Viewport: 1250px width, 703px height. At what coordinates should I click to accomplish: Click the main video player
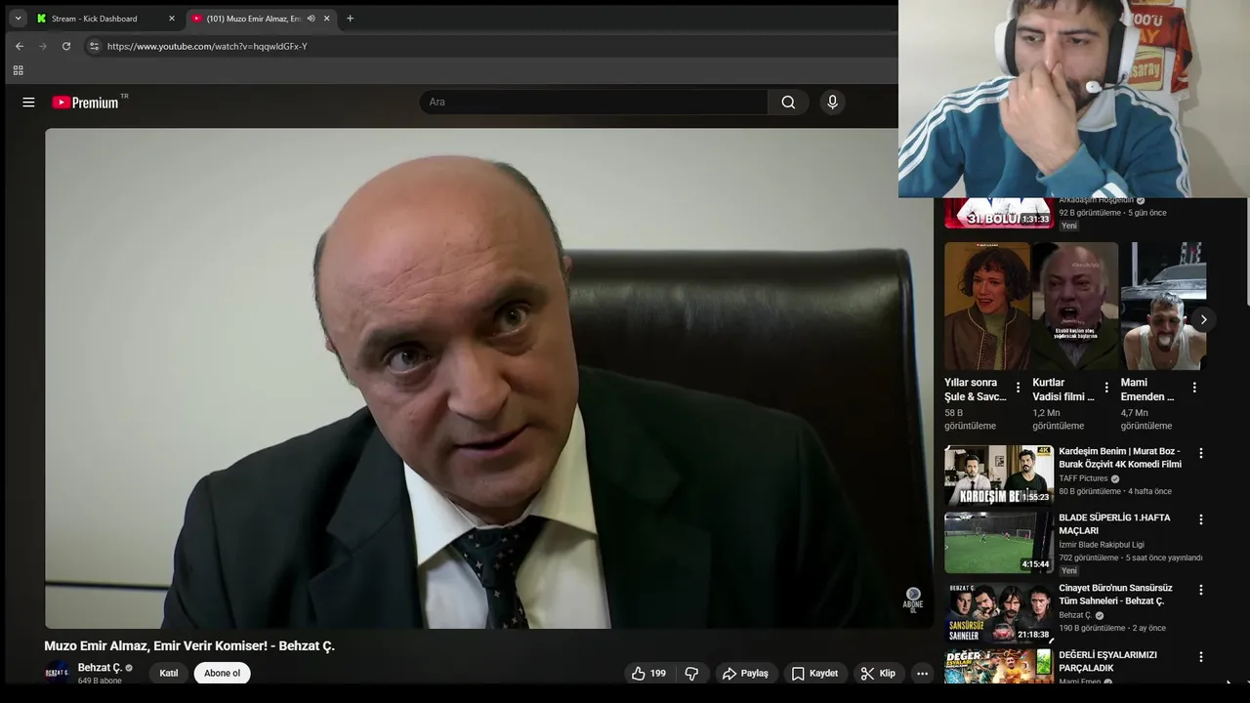click(x=488, y=378)
